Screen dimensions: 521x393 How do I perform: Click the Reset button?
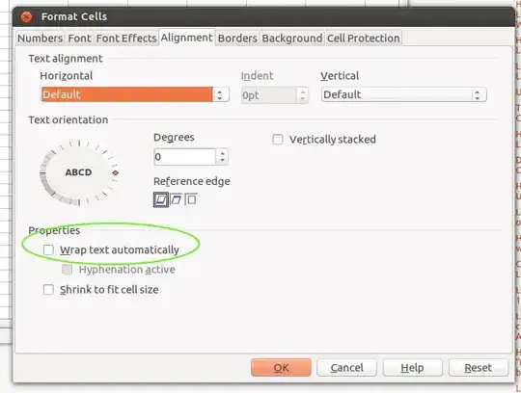(x=479, y=367)
